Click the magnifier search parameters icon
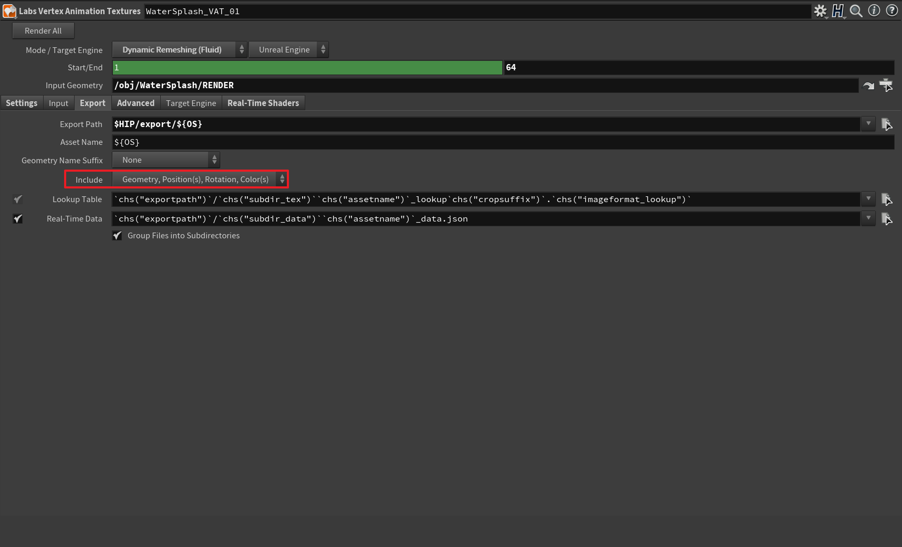The width and height of the screenshot is (902, 547). pos(856,10)
